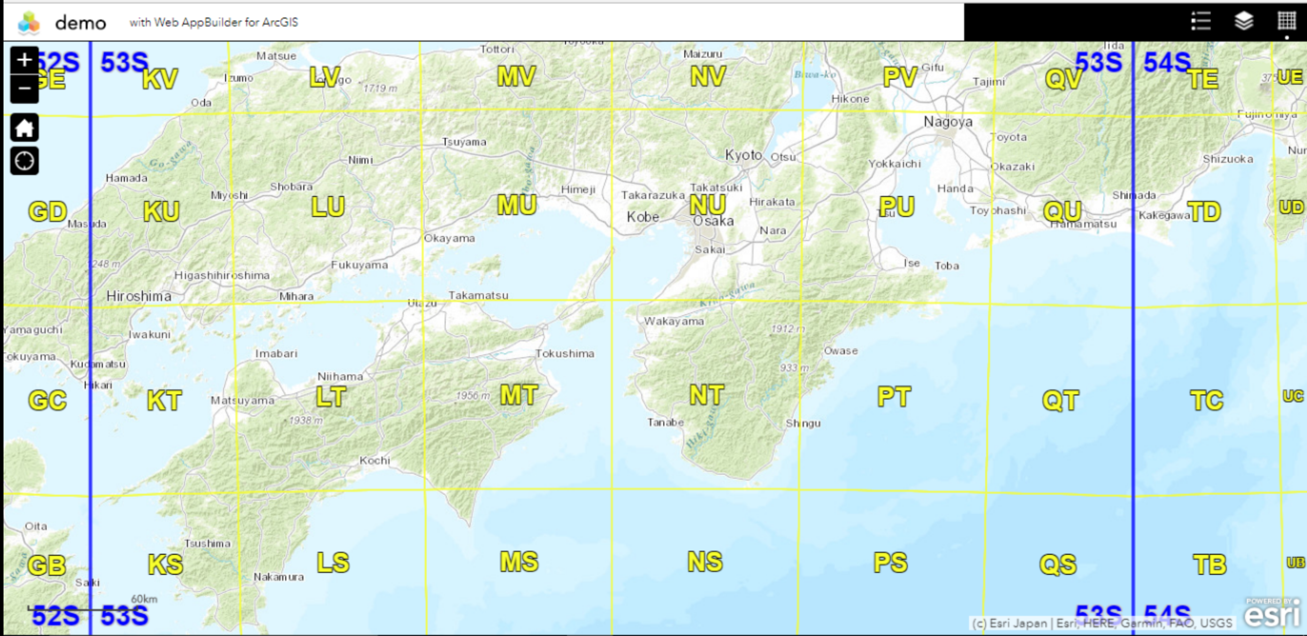Click the demo app title

tap(80, 23)
